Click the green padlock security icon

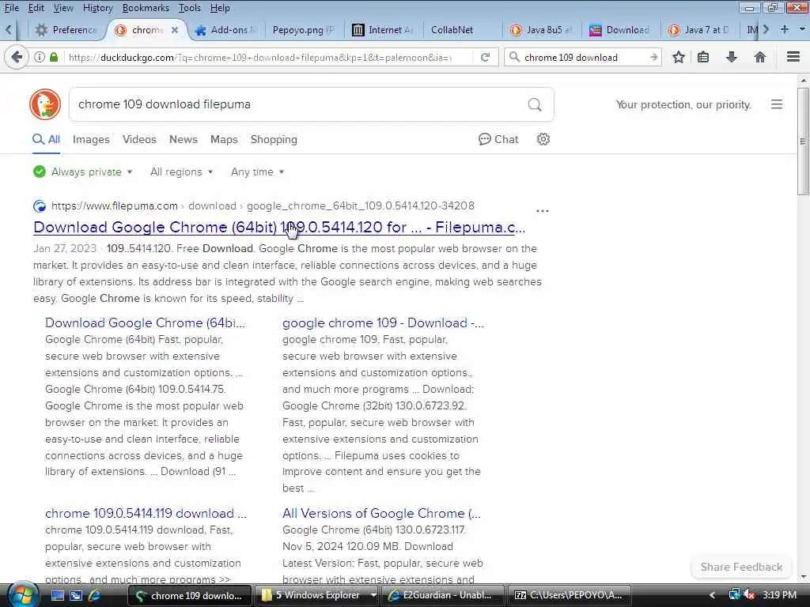pos(54,57)
